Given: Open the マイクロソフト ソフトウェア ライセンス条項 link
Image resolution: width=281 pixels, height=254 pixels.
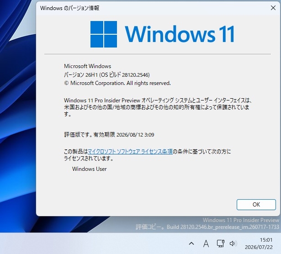Looking at the screenshot, I should pos(130,152).
